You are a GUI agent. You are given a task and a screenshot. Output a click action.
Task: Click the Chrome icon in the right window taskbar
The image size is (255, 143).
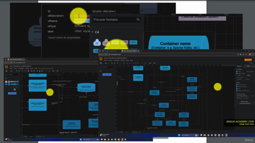tap(208, 135)
